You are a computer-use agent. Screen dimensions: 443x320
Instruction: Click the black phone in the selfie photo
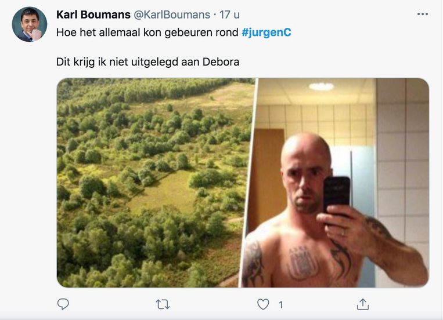click(x=337, y=195)
